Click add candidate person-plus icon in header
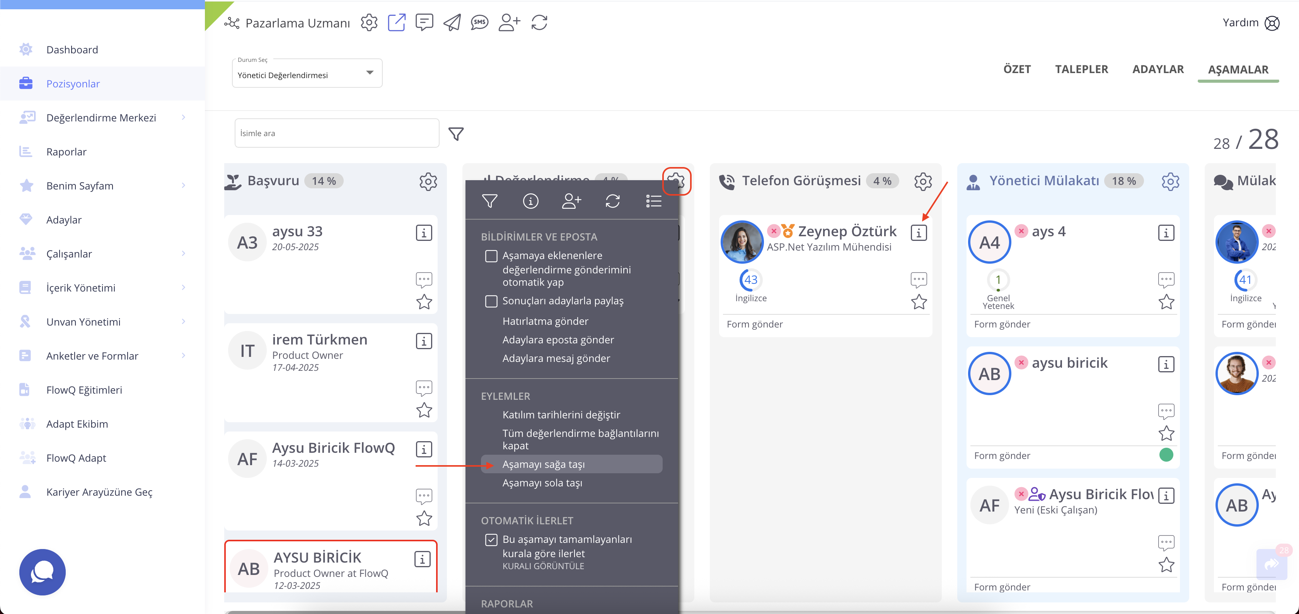 tap(509, 23)
